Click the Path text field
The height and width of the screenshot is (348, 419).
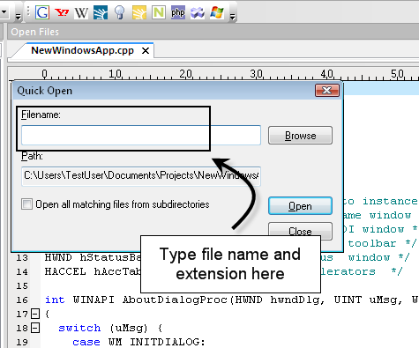pyautogui.click(x=141, y=175)
